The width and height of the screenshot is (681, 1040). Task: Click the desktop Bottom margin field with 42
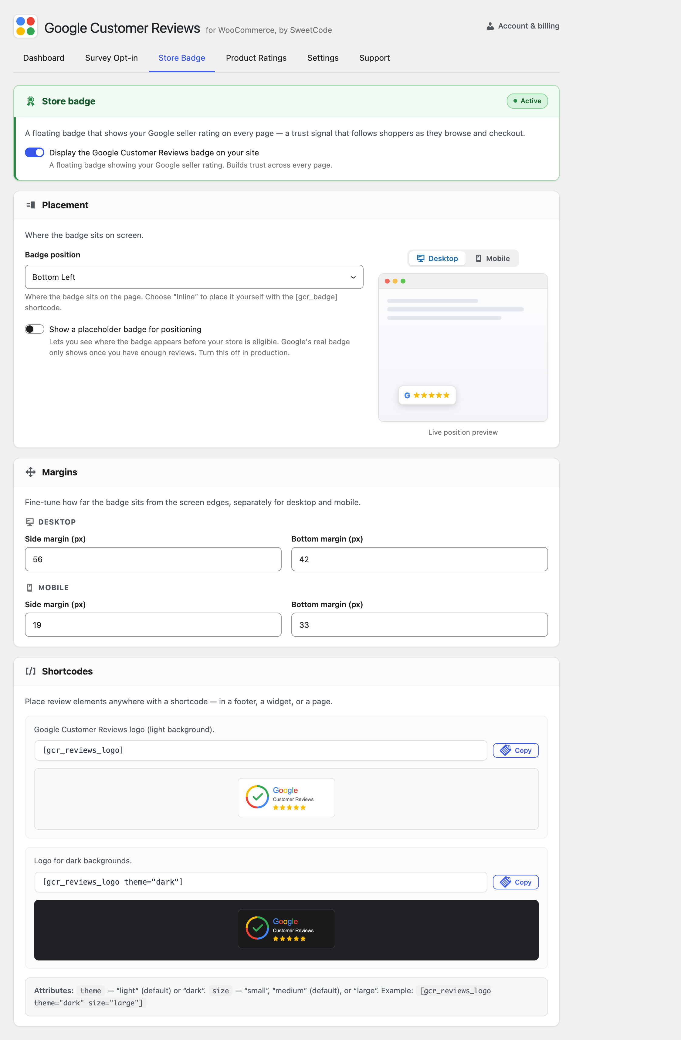pyautogui.click(x=419, y=559)
